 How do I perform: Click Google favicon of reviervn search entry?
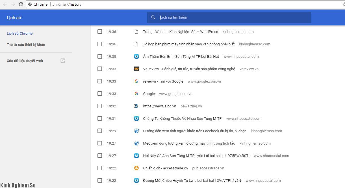136,81
